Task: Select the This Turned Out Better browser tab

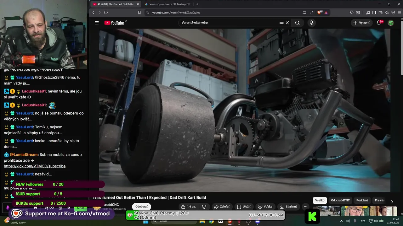Action: pyautogui.click(x=115, y=4)
